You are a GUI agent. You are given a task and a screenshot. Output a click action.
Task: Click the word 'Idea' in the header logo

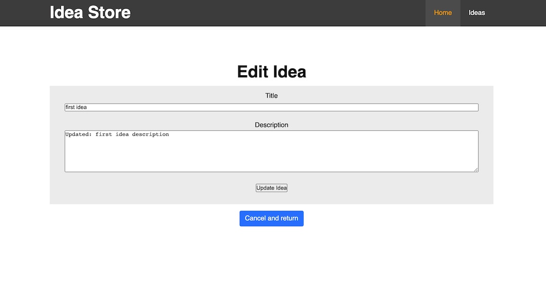pos(66,13)
